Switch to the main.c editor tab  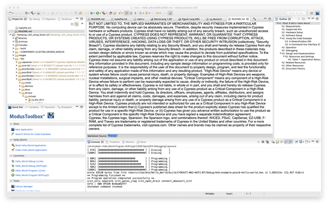140,19
